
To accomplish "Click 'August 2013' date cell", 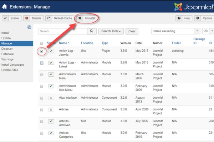I will (x=140, y=99).
